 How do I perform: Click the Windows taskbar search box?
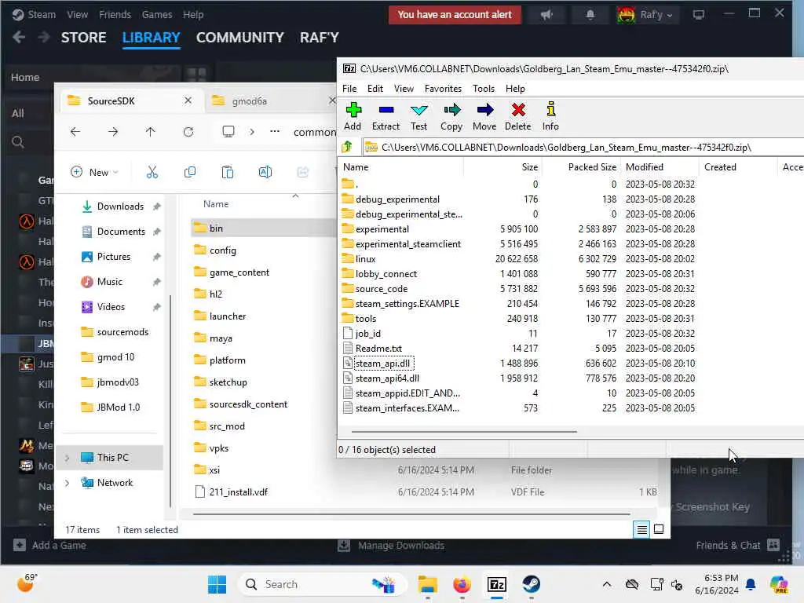click(x=322, y=584)
